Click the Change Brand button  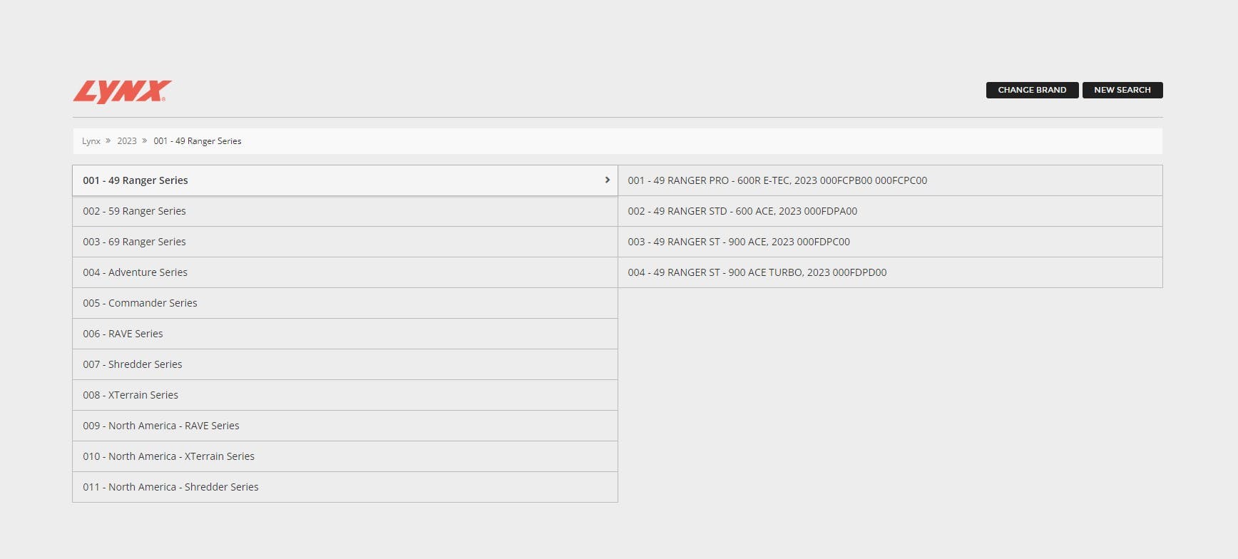point(1032,90)
